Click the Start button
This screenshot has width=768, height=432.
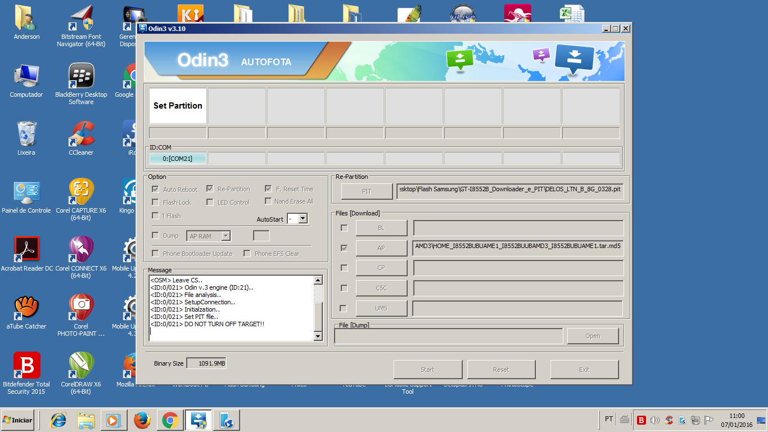[x=427, y=370]
